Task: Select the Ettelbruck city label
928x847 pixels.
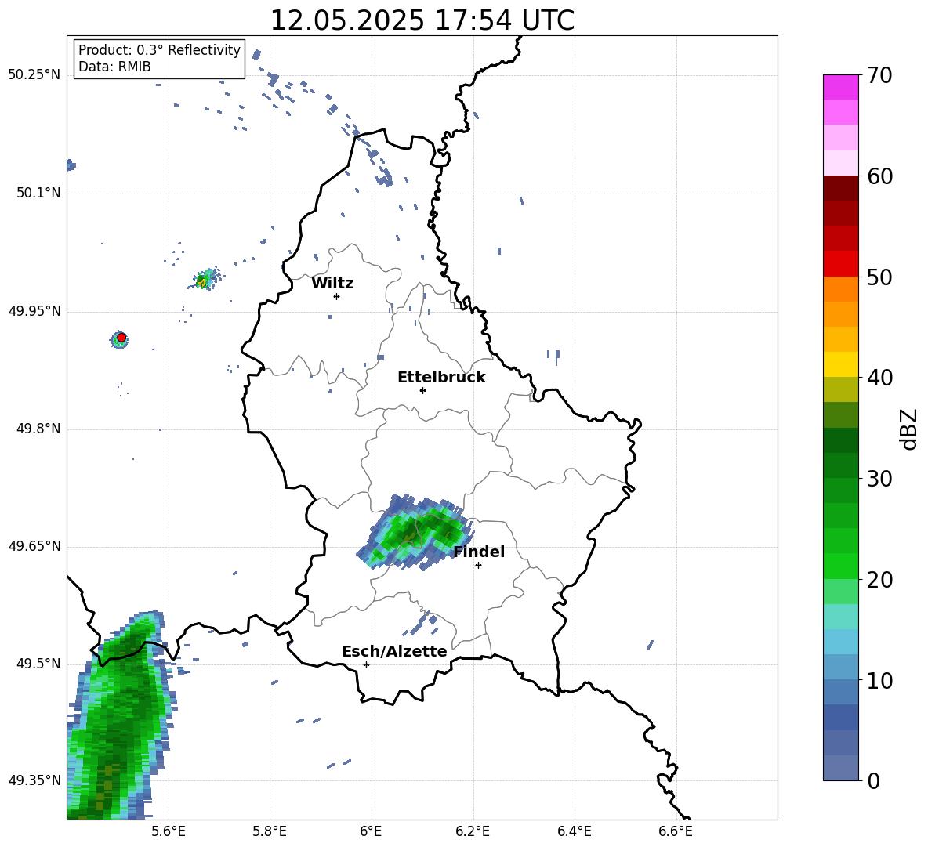Action: pyautogui.click(x=441, y=378)
